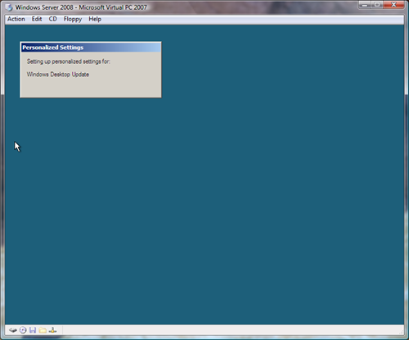This screenshot has height=340, width=409.
Task: Close the Windows Server 2008 VM window
Action: click(393, 5)
